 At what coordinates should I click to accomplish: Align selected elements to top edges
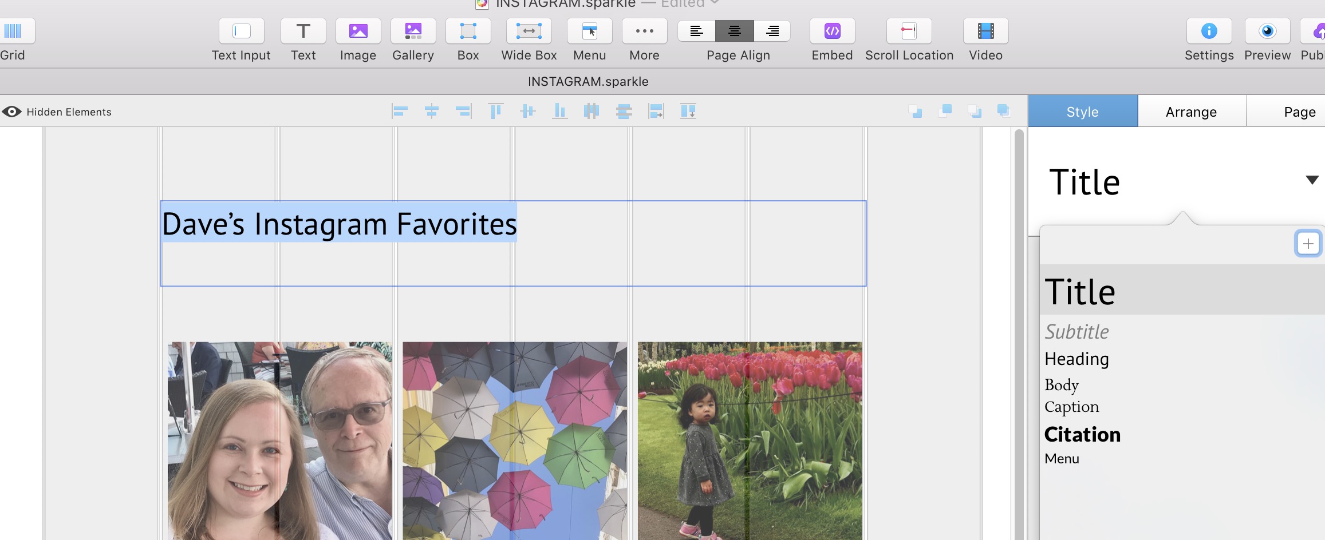[x=495, y=111]
